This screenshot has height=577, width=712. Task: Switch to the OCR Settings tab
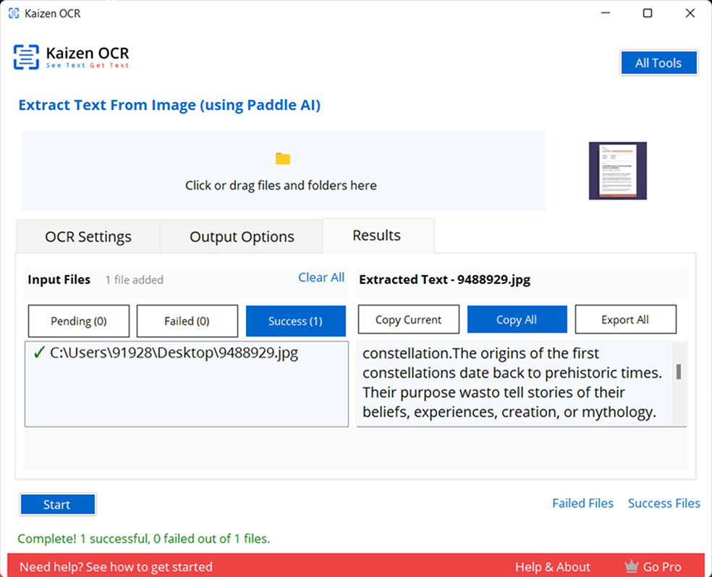click(x=88, y=237)
